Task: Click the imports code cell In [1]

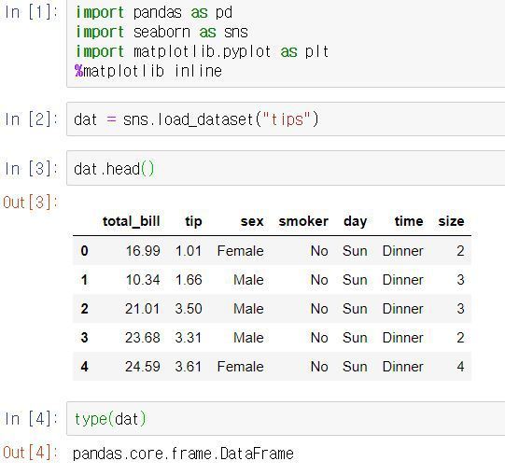Action: [x=286, y=43]
